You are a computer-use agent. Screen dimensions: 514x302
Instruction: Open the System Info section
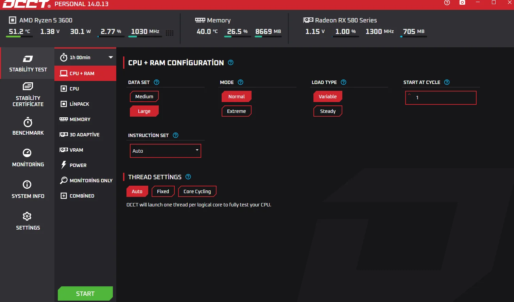28,190
